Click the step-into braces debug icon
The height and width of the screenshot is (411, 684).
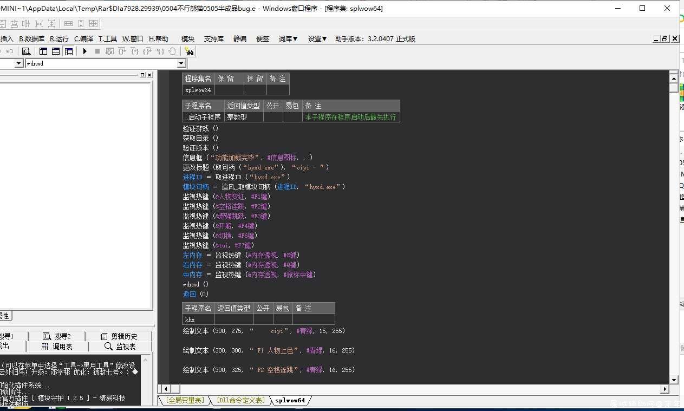[135, 51]
